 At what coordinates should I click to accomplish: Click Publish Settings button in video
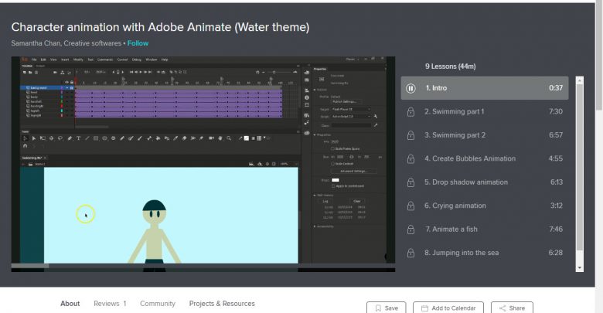[346, 101]
